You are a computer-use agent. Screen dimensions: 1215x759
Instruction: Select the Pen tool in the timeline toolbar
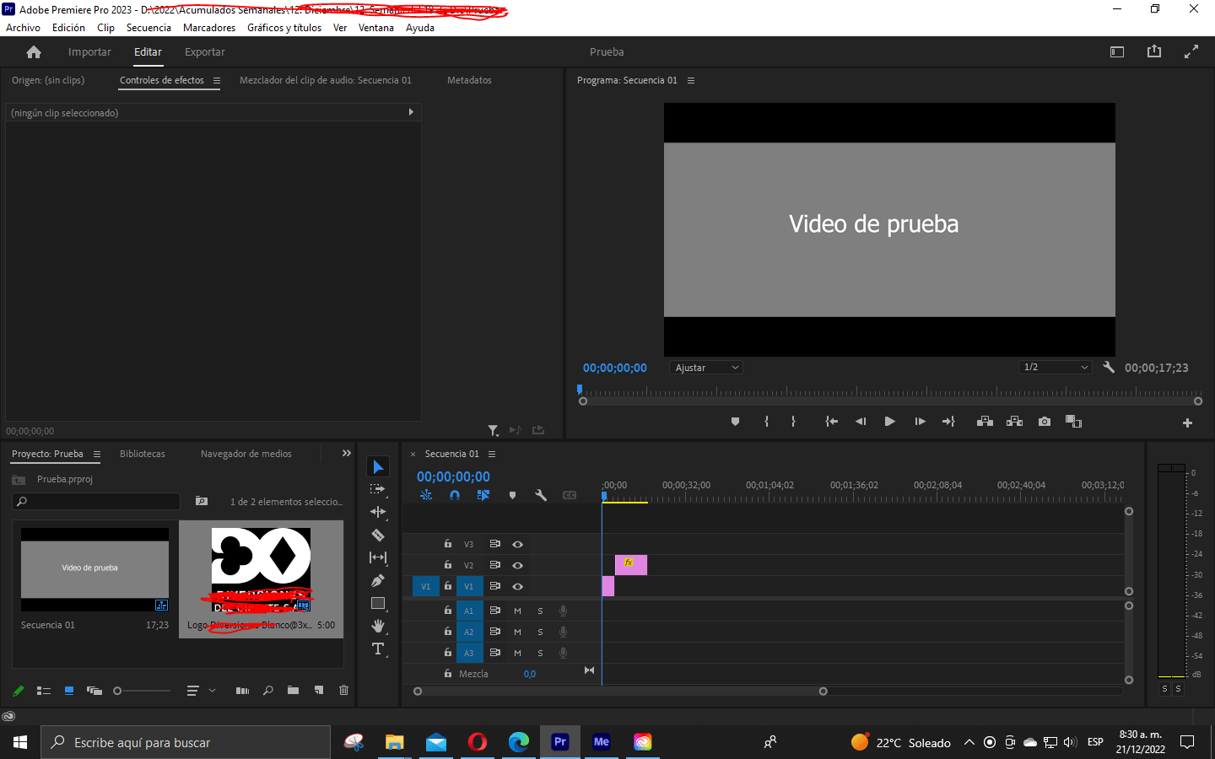(x=377, y=580)
